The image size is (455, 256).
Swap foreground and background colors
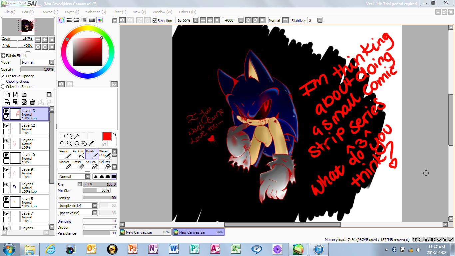point(114,134)
